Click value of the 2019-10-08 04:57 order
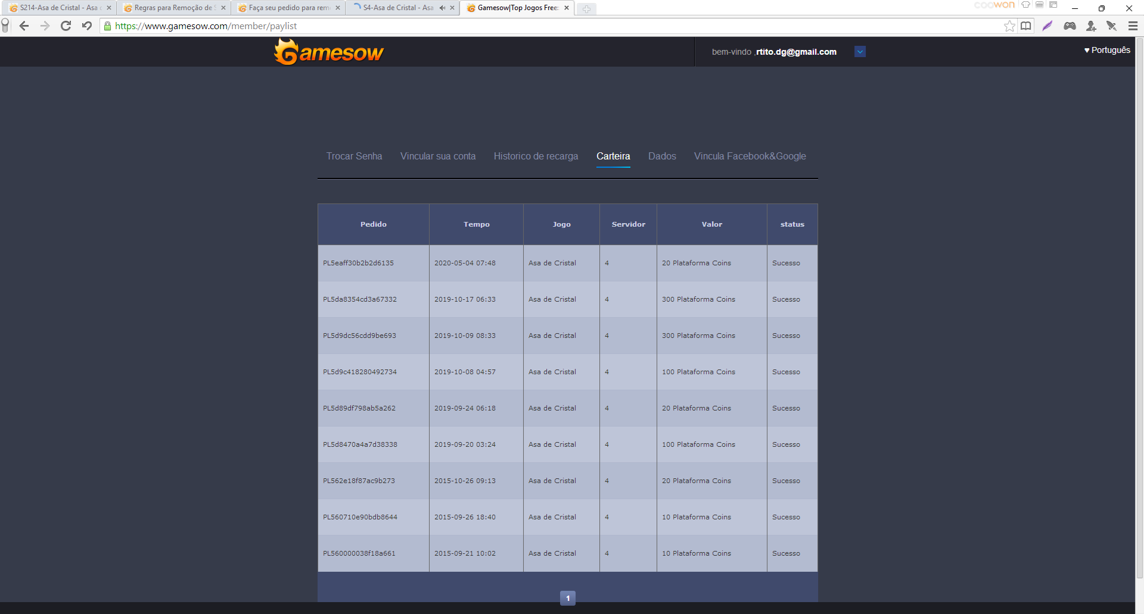The image size is (1144, 614). pyautogui.click(x=698, y=372)
